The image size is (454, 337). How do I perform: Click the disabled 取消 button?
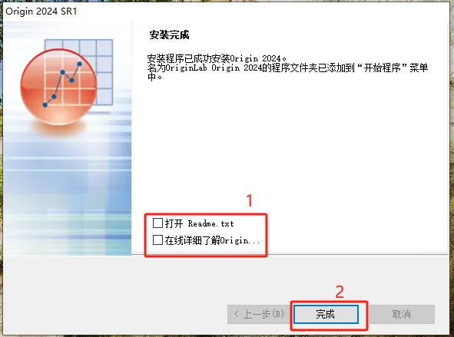click(x=402, y=314)
